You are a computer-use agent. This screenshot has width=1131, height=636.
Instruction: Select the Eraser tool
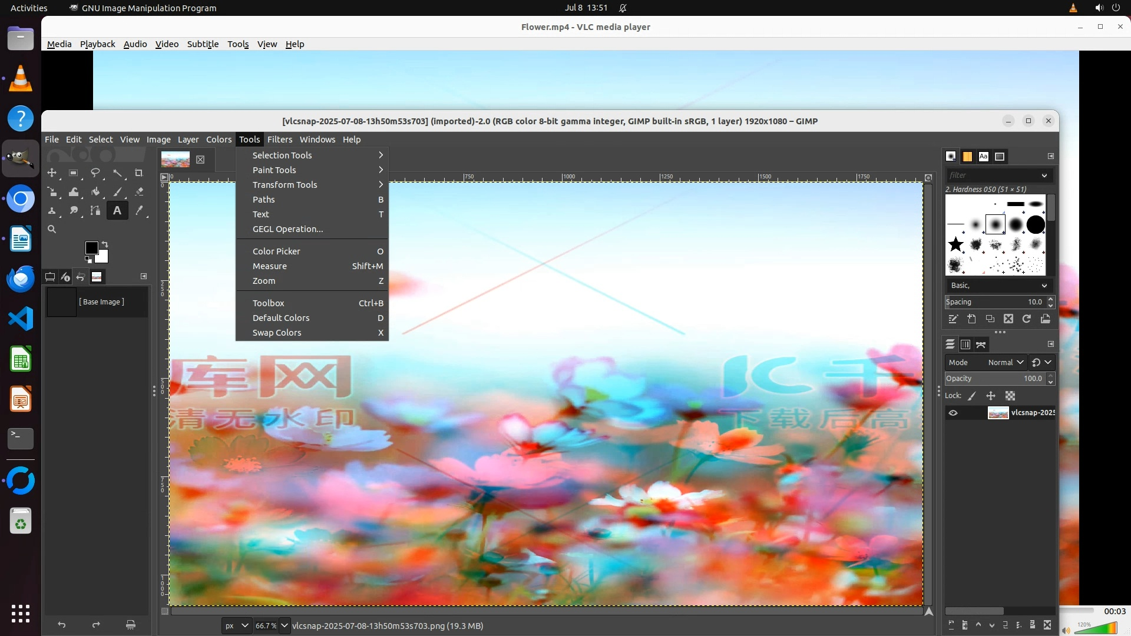tap(139, 192)
